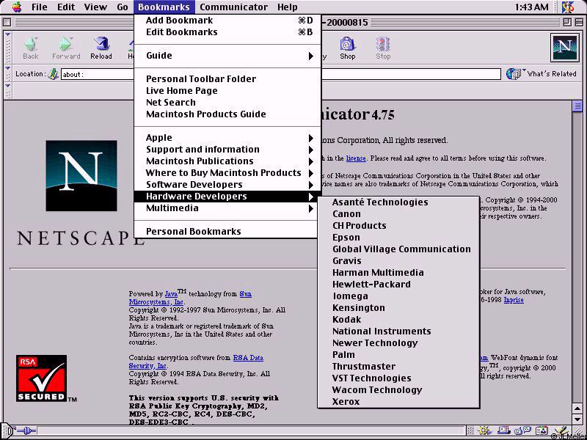Select Live Home Page bookmark
The height and width of the screenshot is (440, 587).
pos(227,90)
